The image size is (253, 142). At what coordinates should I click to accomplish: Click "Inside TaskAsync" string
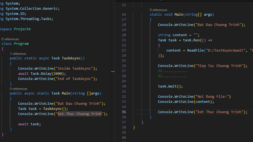(x=74, y=68)
